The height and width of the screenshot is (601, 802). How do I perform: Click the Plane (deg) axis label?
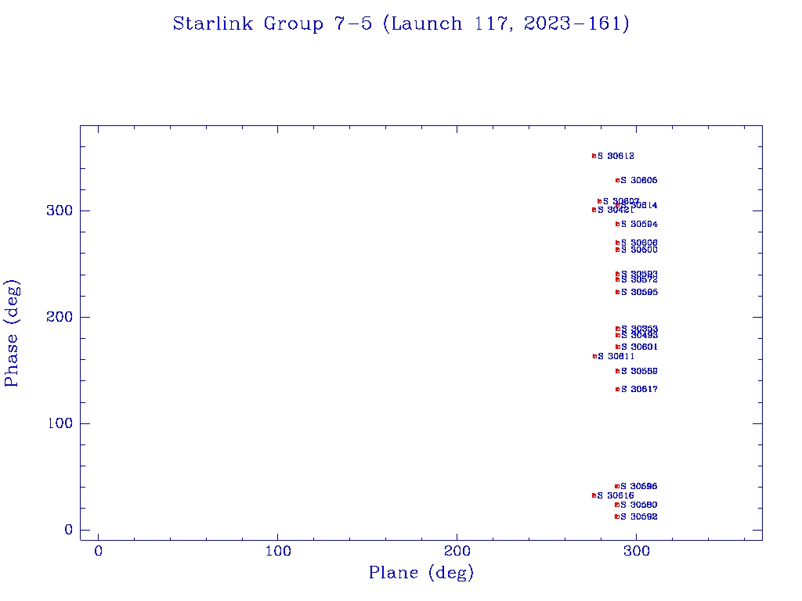(x=421, y=572)
